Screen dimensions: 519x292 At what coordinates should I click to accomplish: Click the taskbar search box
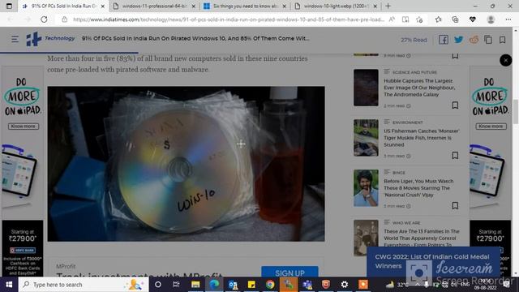click(x=84, y=285)
